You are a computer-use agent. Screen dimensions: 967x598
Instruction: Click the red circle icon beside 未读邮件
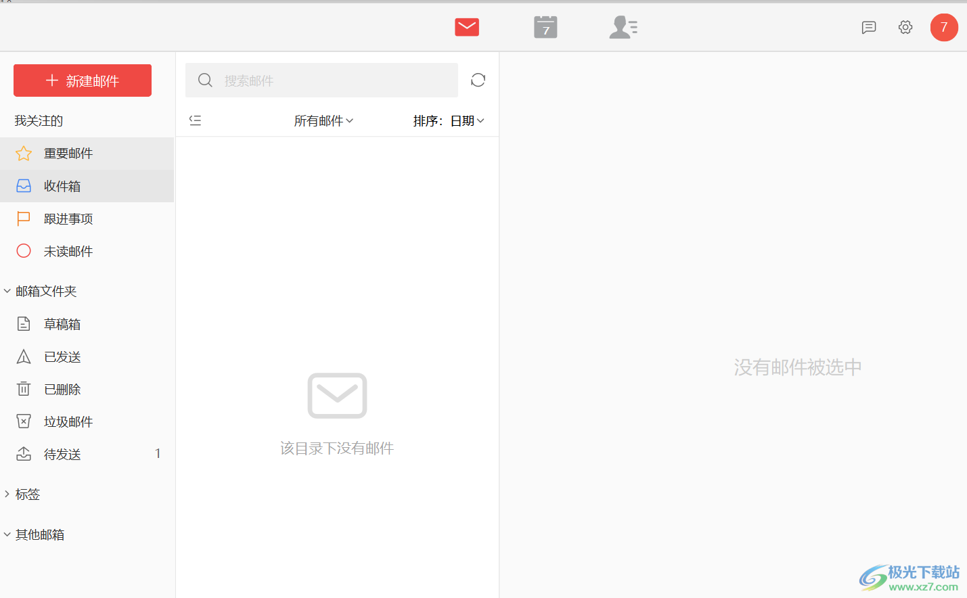24,251
